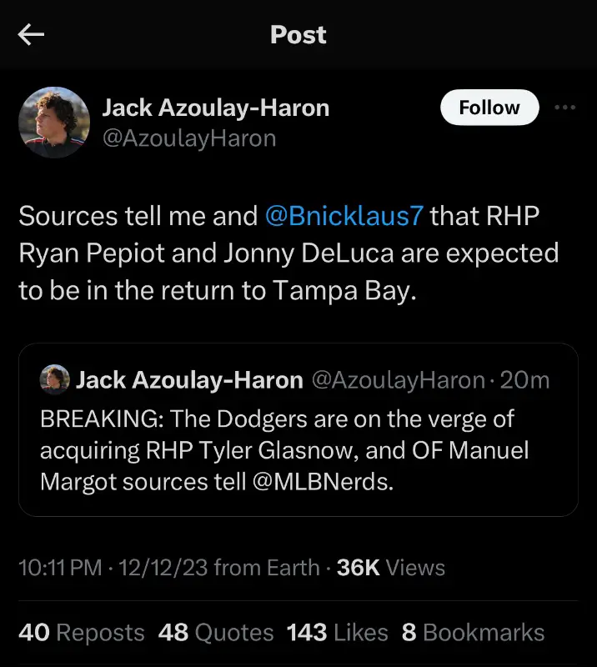Tap the back arrow icon
This screenshot has width=597, height=667.
pyautogui.click(x=32, y=34)
